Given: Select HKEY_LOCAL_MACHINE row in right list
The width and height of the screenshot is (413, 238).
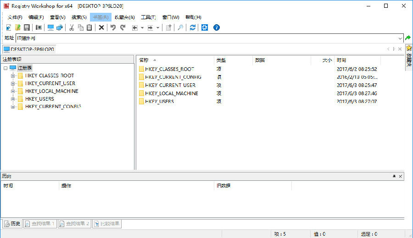Looking at the screenshot, I should [x=258, y=93].
